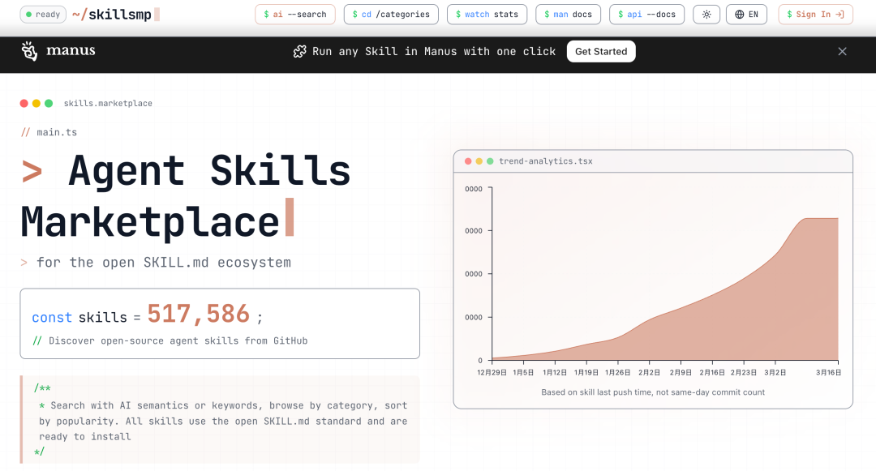Click the 'Run any Skill in Manus' banner text
The image size is (876, 471).
point(434,51)
